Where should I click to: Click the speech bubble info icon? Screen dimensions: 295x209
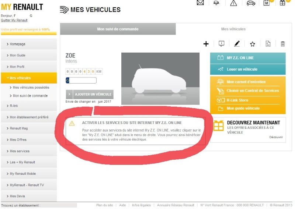pos(222,44)
